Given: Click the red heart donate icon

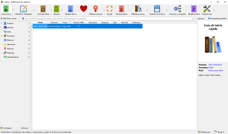Looking at the screenshot, I should 84,9.
